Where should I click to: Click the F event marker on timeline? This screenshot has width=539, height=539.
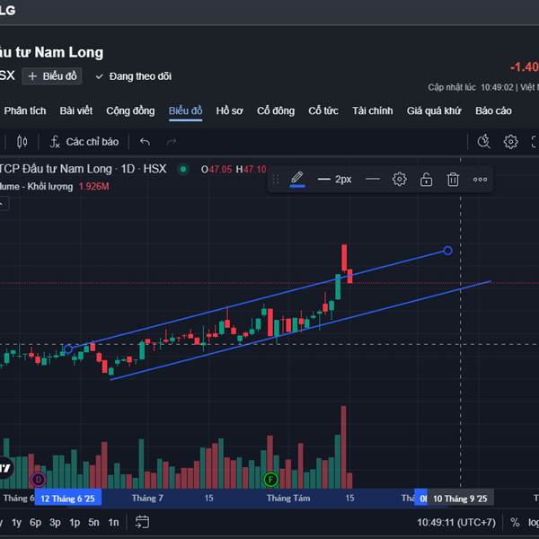(x=270, y=479)
